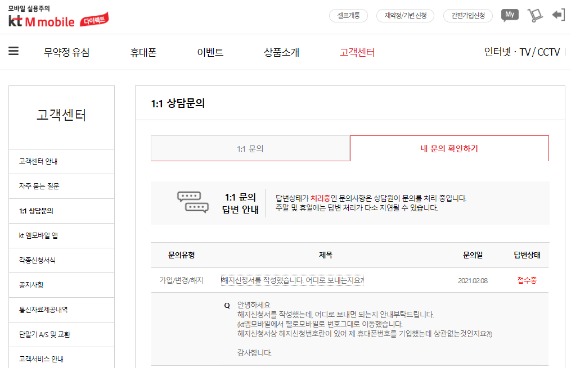Image resolution: width=571 pixels, height=368 pixels.
Task: Click the 재약정/기변 신청 button
Action: (405, 16)
